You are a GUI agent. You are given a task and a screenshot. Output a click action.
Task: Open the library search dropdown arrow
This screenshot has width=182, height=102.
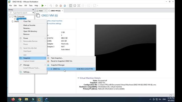[x=33, y=13]
